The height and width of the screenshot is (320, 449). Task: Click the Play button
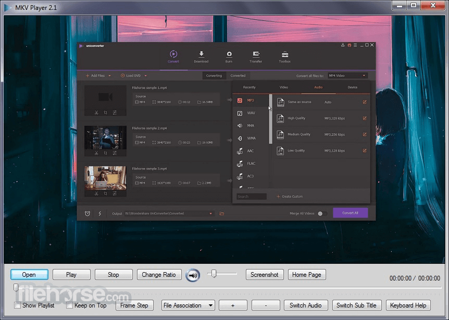(x=71, y=275)
